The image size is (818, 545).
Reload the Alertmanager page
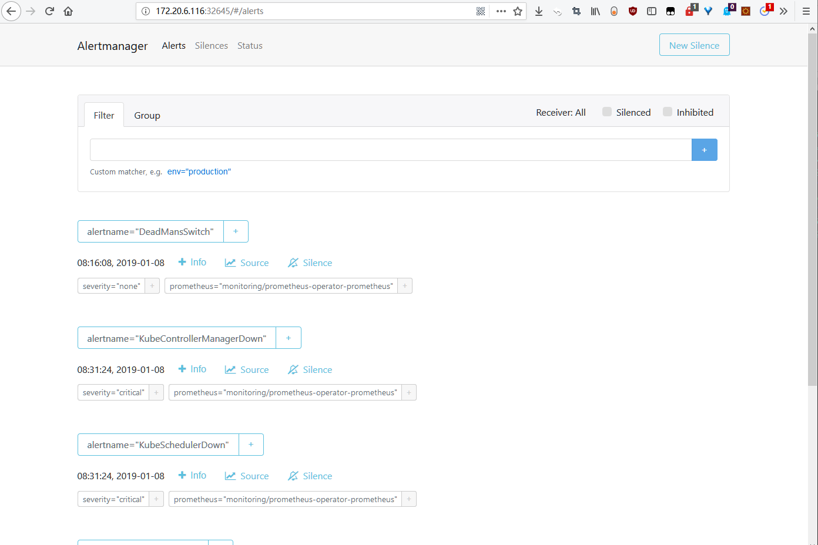pos(49,11)
